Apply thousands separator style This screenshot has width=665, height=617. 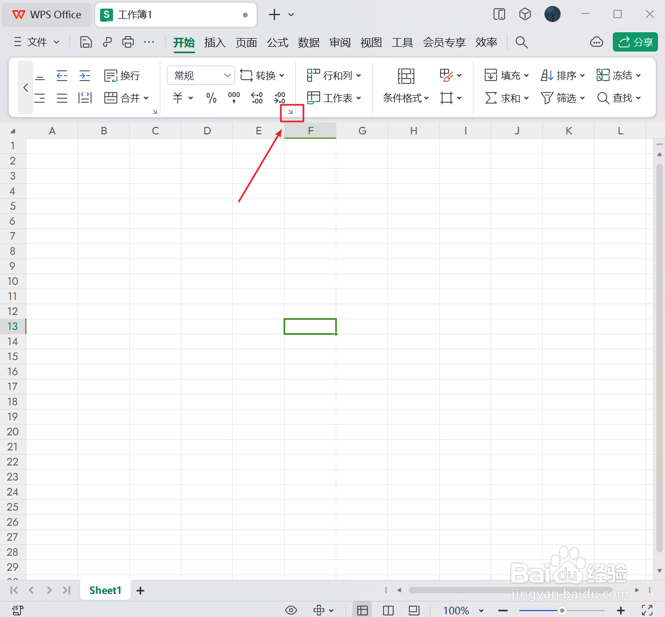tap(234, 98)
